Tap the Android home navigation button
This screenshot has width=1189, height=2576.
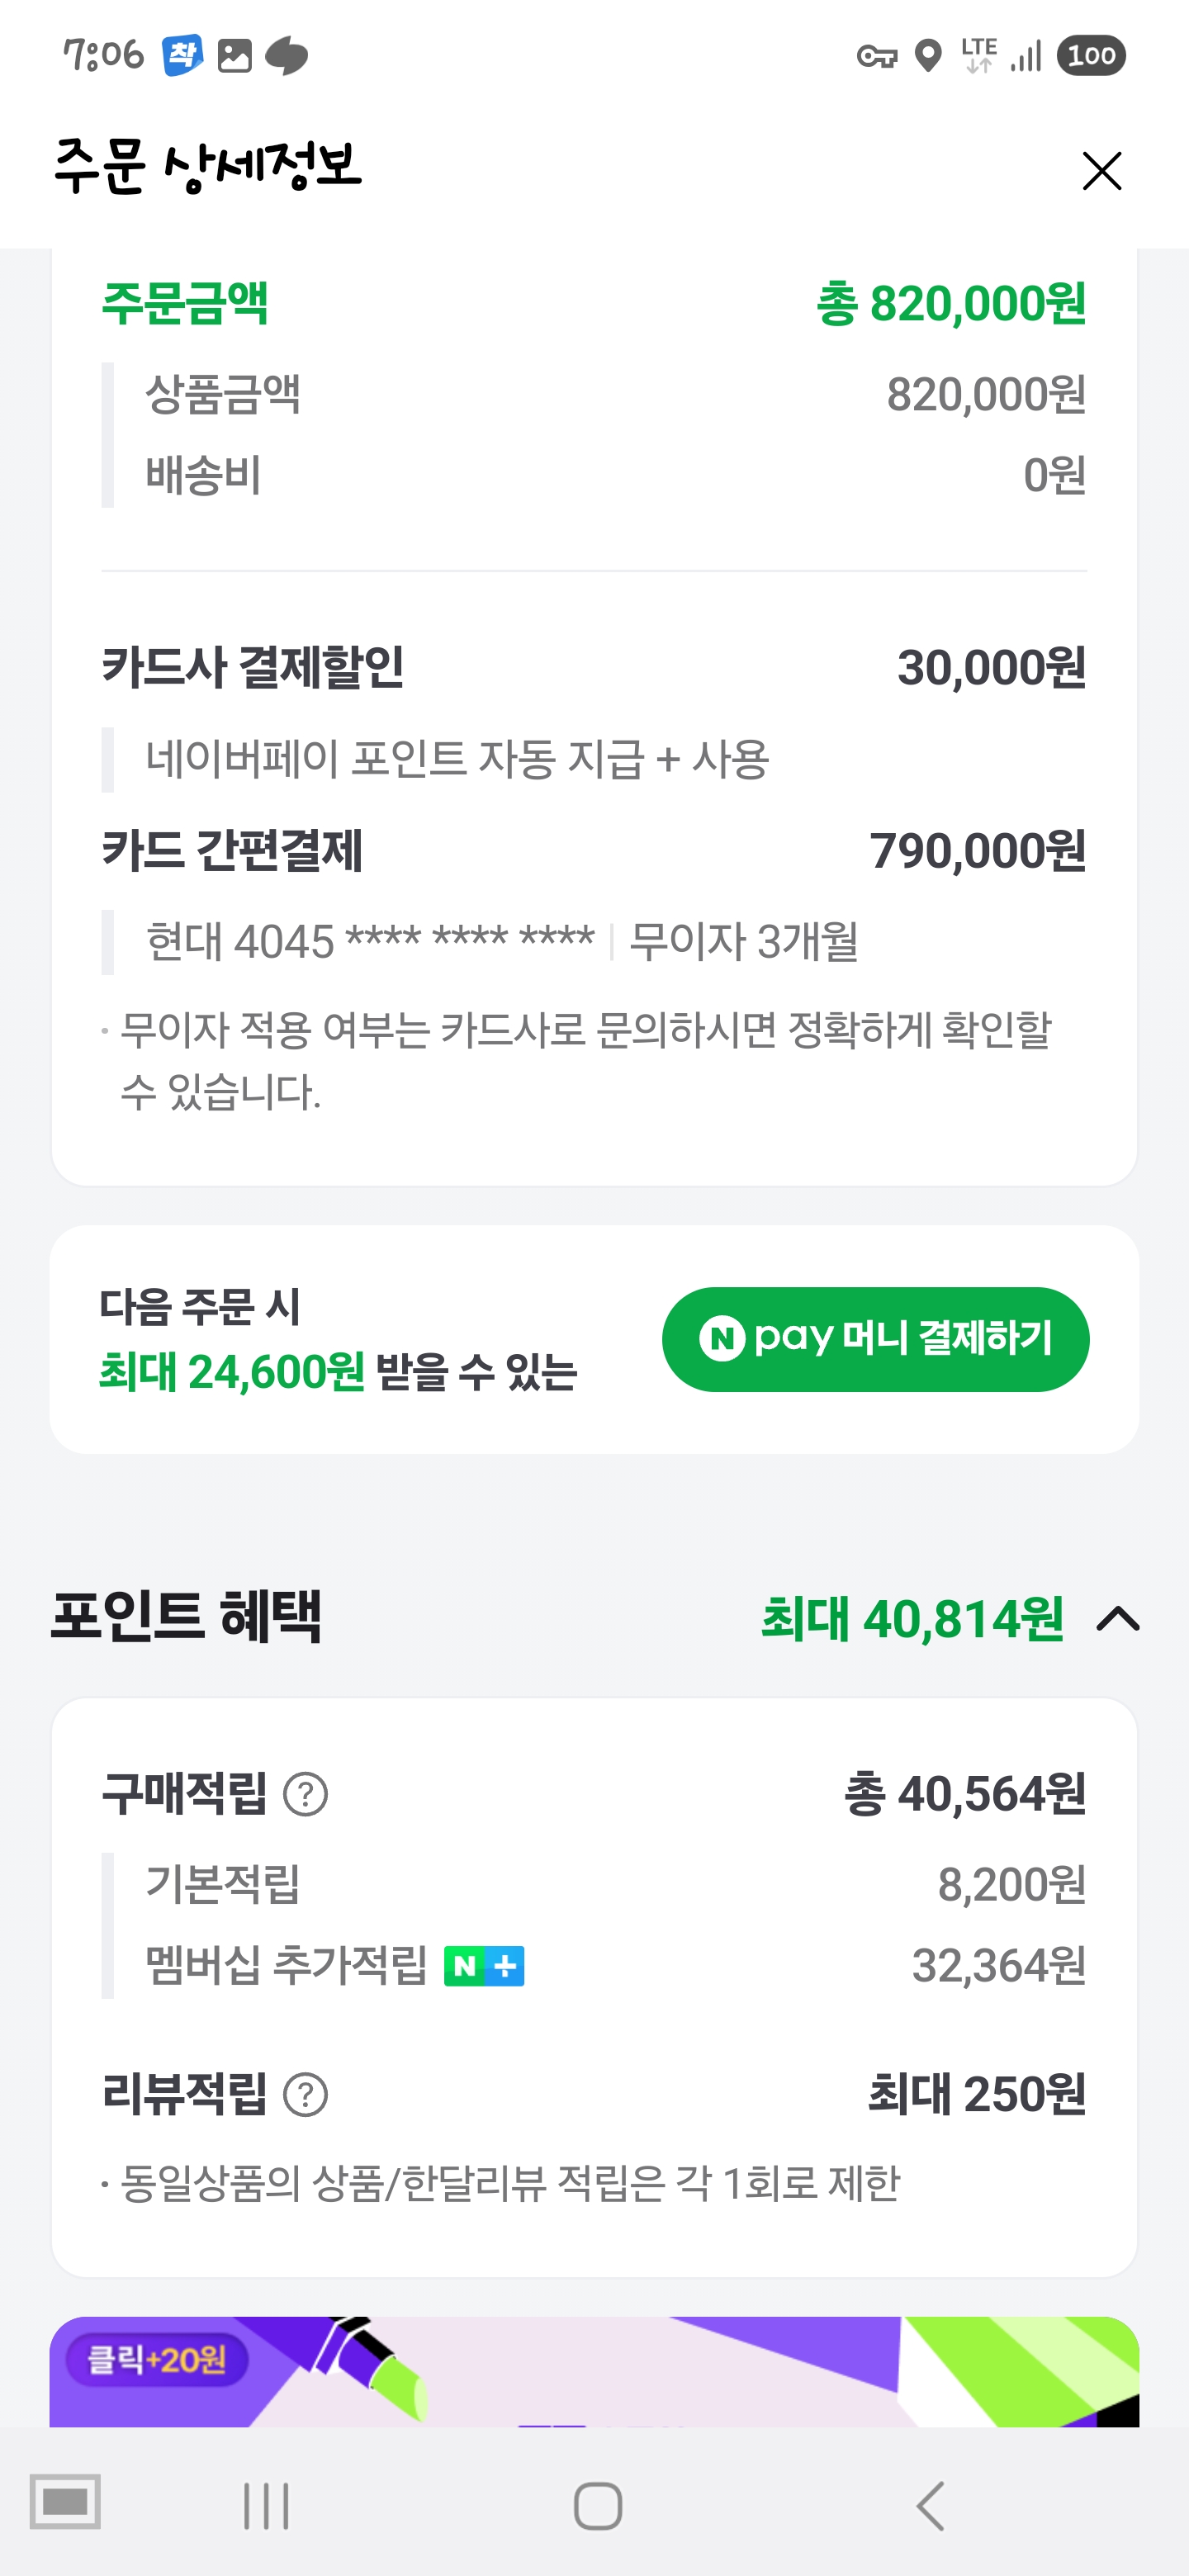coord(598,2506)
